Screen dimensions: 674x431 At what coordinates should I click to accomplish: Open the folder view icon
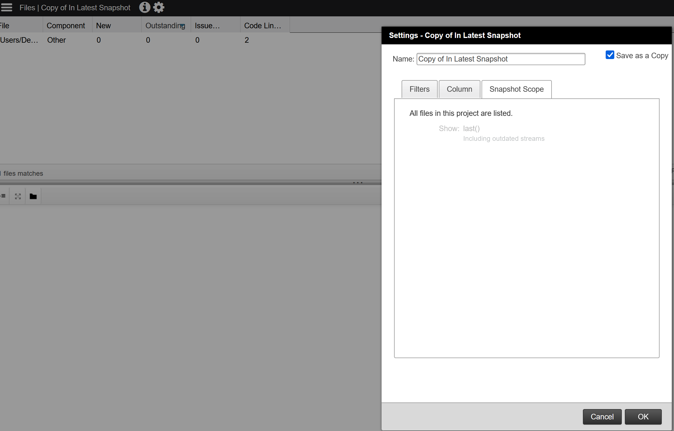point(33,196)
